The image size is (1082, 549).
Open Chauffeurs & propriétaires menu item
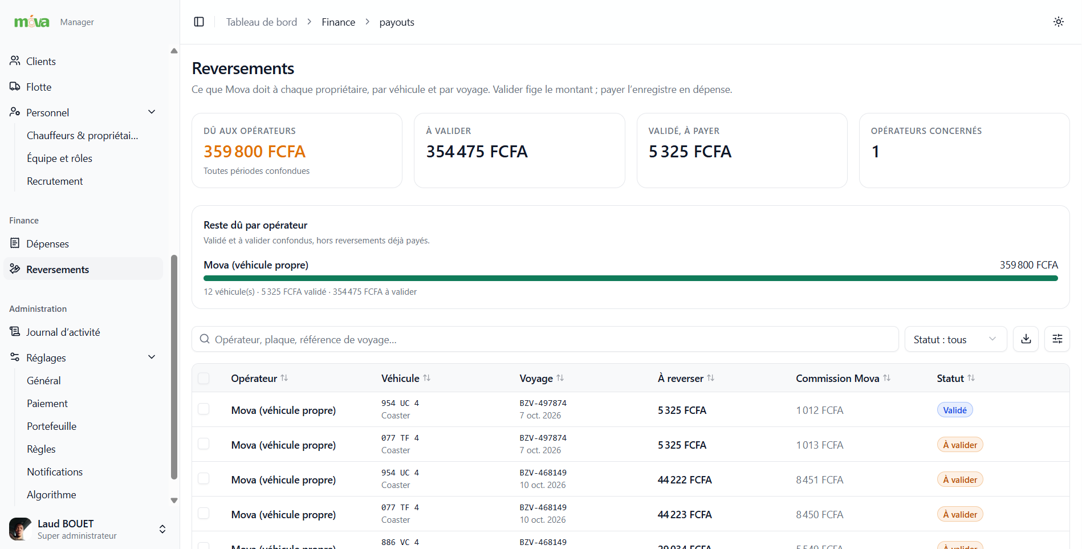coord(83,135)
